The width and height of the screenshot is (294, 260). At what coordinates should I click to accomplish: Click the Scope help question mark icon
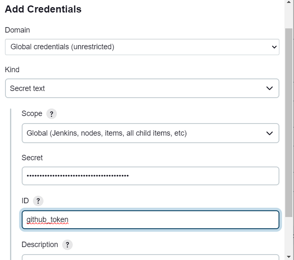[51, 114]
